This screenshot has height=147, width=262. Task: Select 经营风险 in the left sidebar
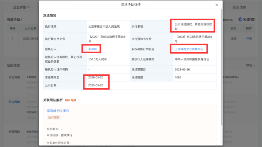(14, 132)
